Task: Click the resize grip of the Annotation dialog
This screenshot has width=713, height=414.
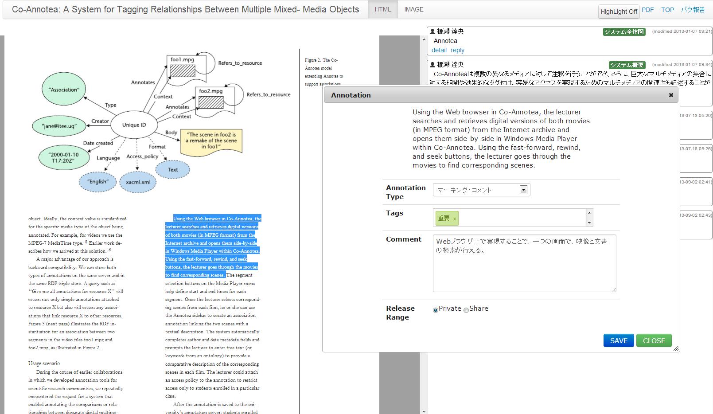Action: click(x=676, y=348)
